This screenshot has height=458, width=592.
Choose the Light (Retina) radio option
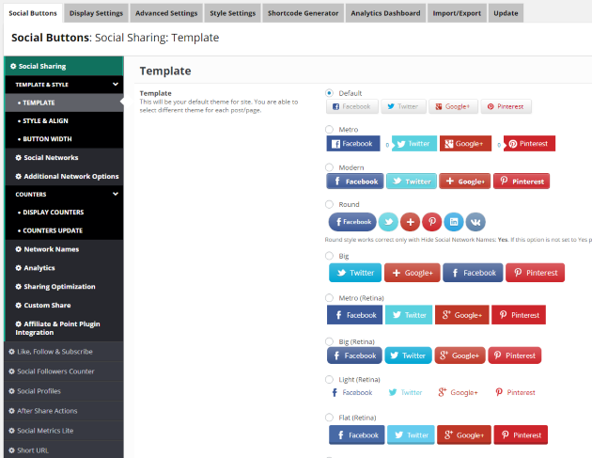[x=329, y=379]
